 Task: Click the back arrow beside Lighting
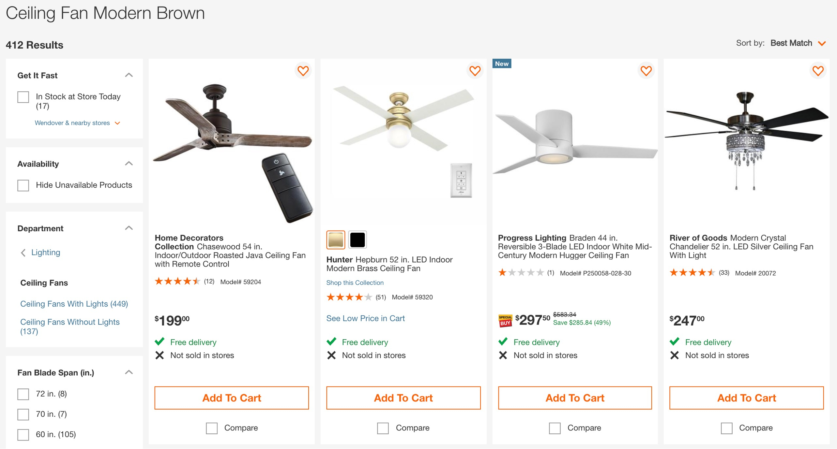coord(23,253)
